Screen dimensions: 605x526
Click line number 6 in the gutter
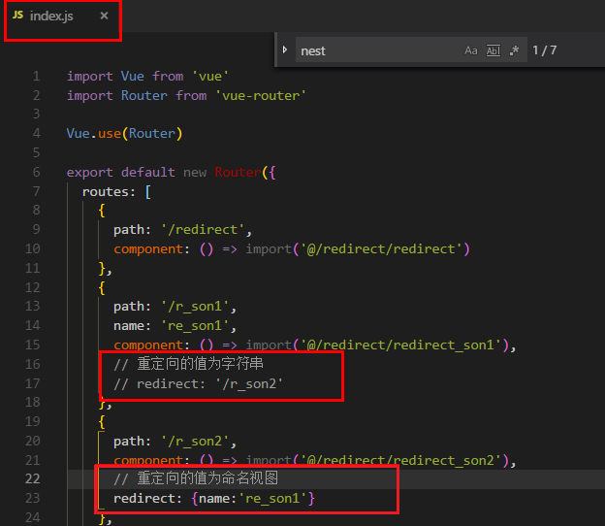pyautogui.click(x=36, y=172)
